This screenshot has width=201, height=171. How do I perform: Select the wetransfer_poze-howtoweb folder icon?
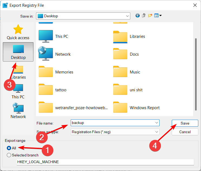click(x=46, y=107)
